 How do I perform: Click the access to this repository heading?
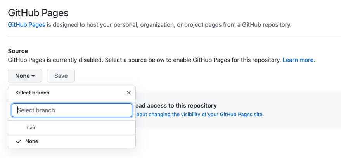(176, 106)
